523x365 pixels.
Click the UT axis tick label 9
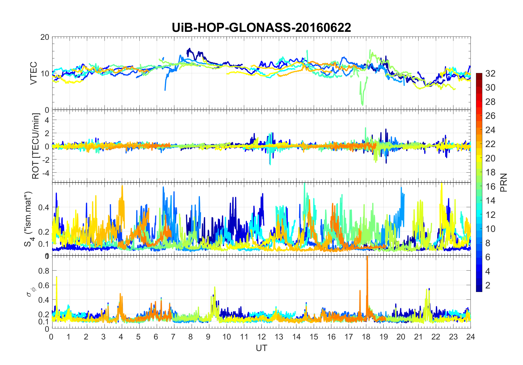click(208, 337)
